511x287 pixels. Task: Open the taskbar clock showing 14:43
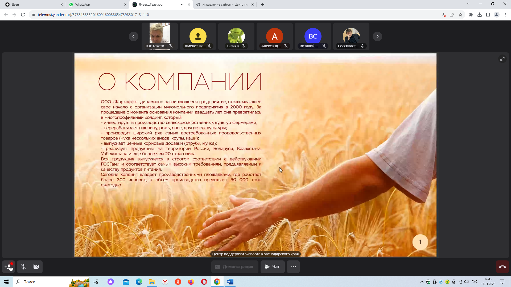click(x=488, y=282)
